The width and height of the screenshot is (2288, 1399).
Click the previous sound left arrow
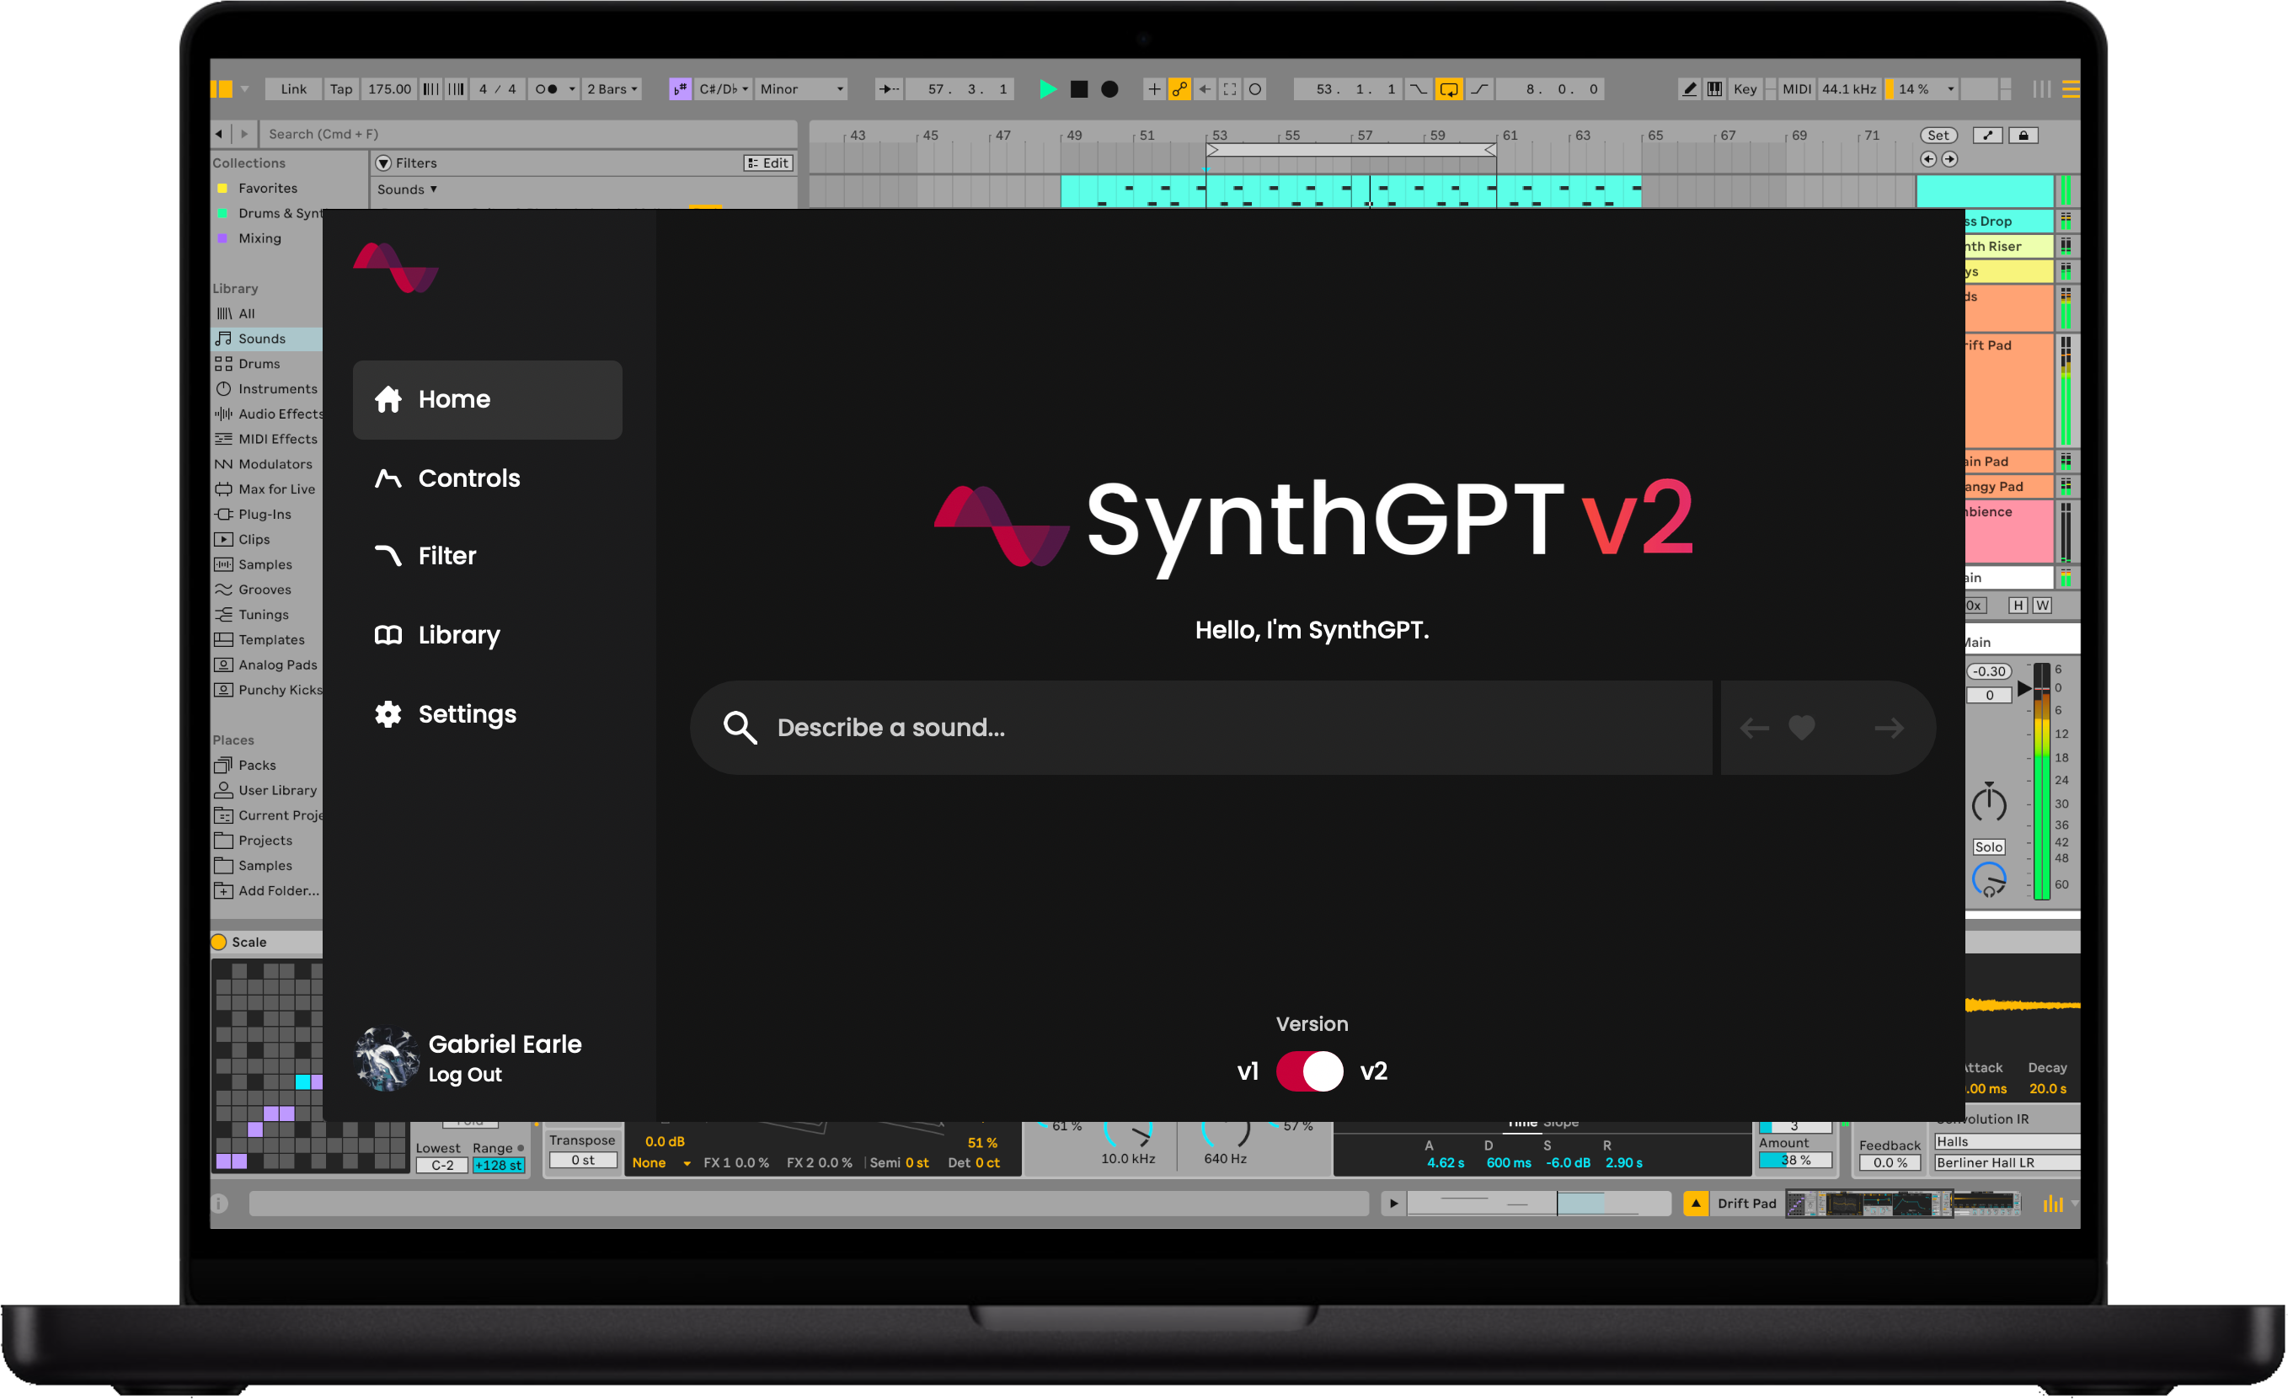point(1753,729)
